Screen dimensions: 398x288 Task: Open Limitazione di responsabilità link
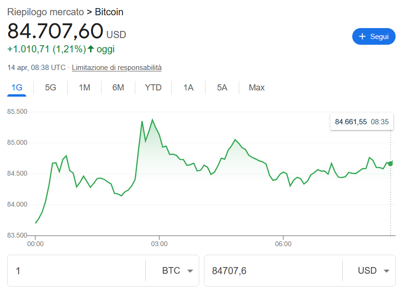tap(117, 68)
